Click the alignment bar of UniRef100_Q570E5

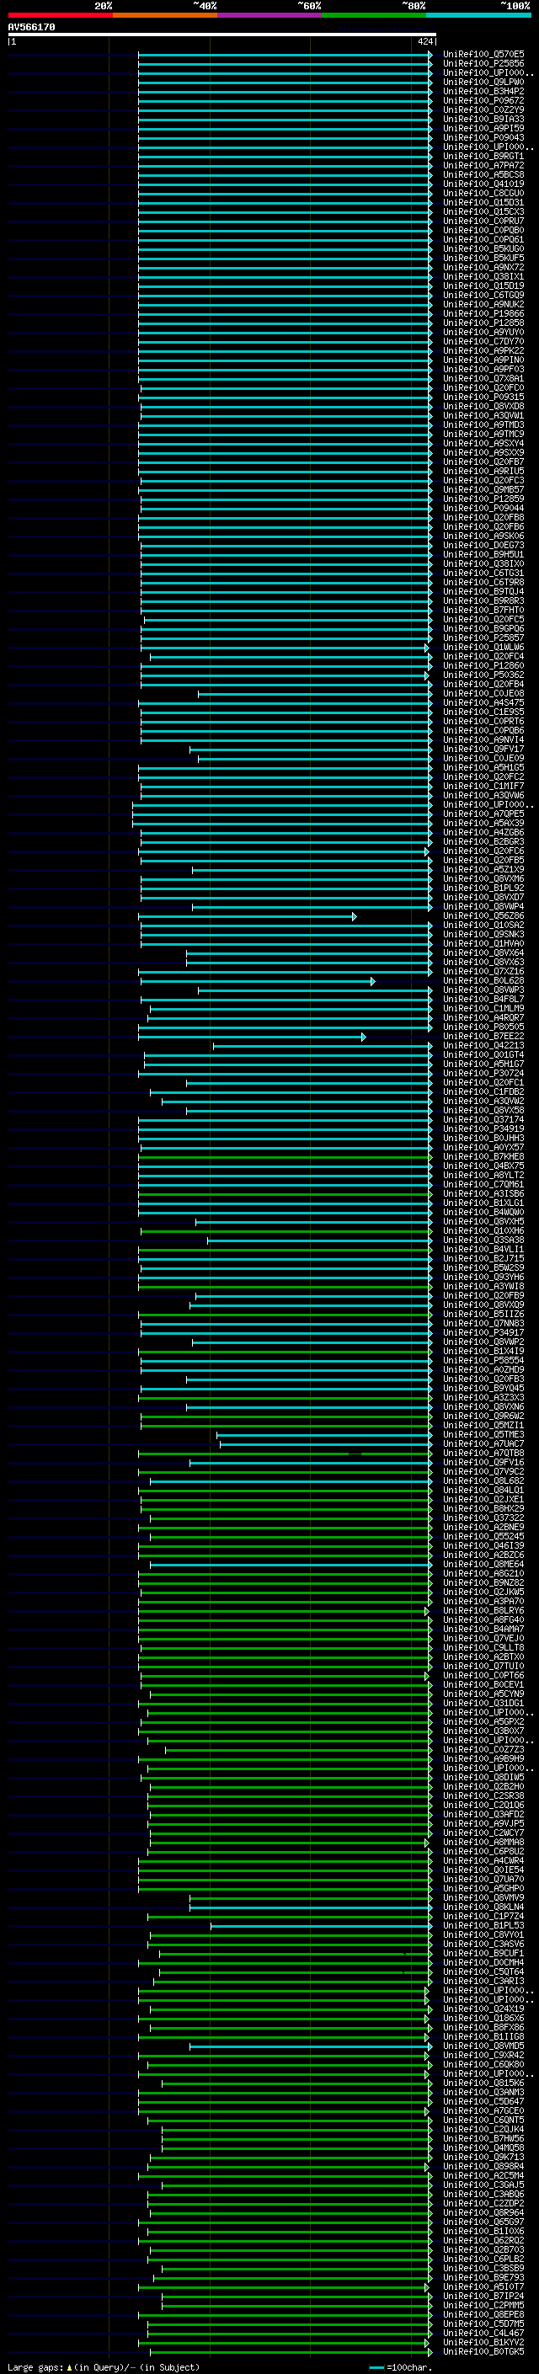pyautogui.click(x=285, y=55)
